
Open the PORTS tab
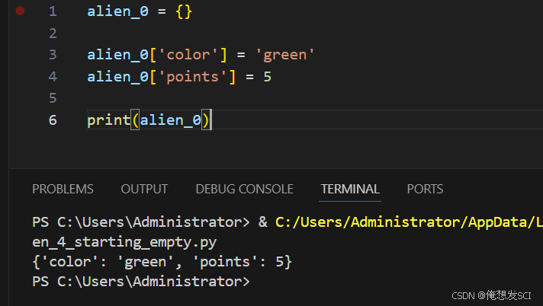425,189
